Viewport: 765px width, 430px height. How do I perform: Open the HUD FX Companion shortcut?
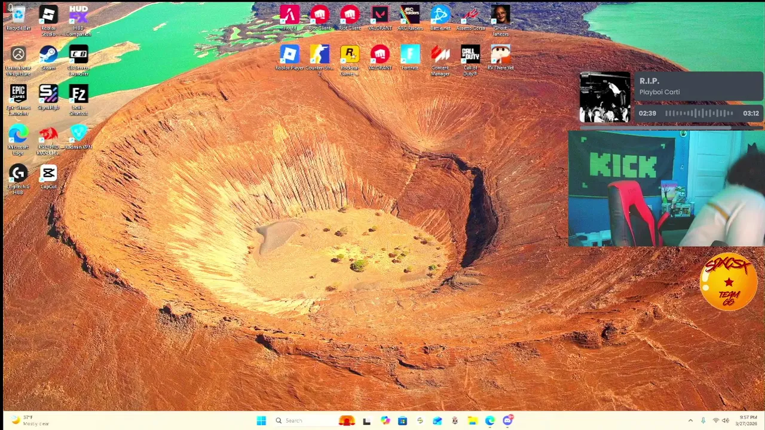point(78,20)
